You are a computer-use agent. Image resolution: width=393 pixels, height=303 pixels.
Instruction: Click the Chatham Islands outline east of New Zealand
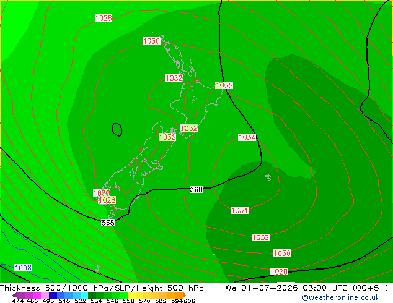point(268,177)
